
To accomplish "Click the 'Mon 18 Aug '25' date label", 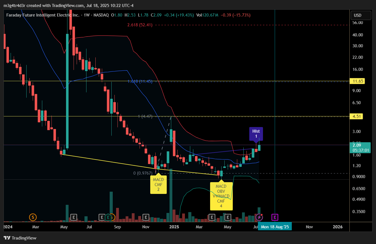I will click(275, 227).
